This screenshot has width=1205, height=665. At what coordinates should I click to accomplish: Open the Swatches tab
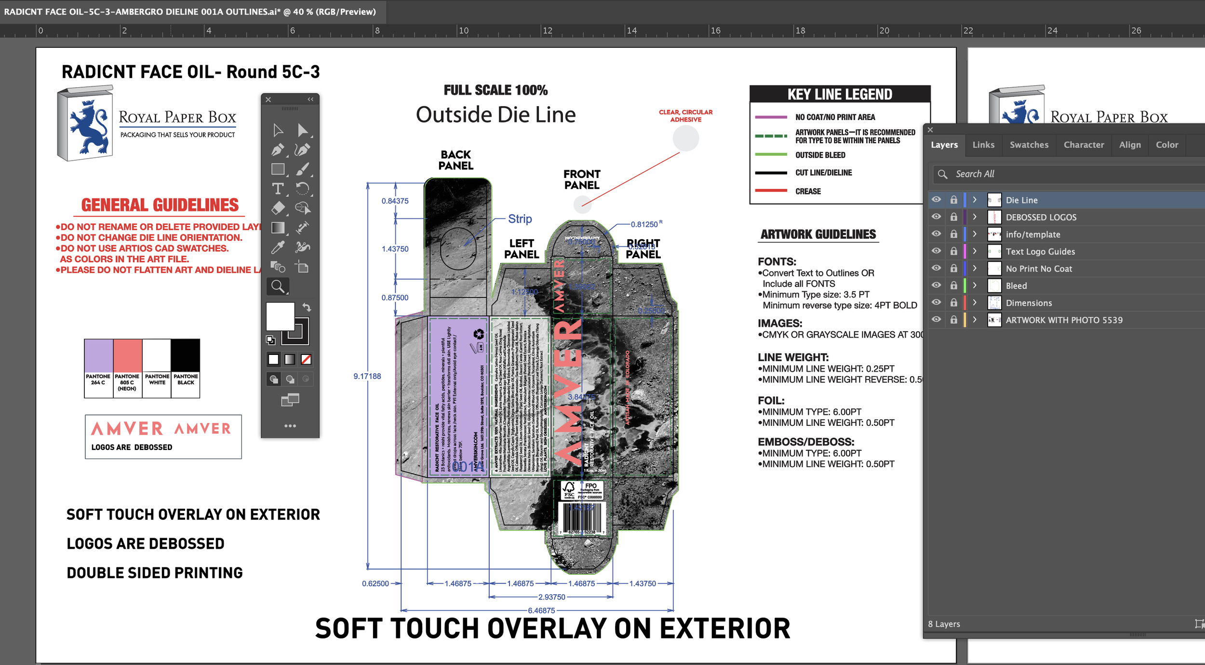[1029, 145]
